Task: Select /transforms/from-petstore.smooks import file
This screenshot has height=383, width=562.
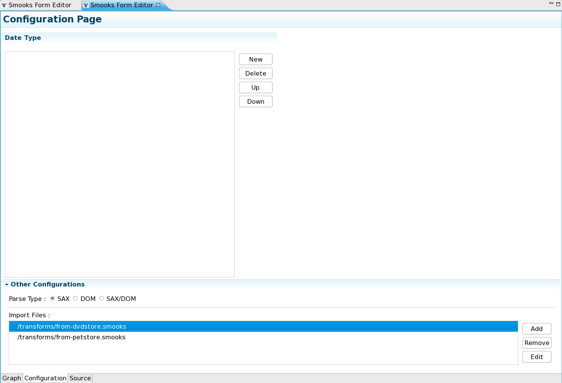Action: click(263, 337)
